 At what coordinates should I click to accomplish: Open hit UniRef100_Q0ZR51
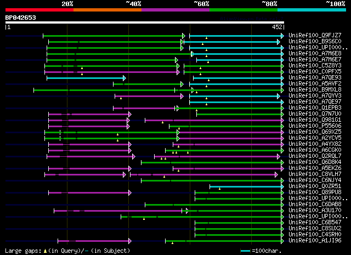pos(315,186)
